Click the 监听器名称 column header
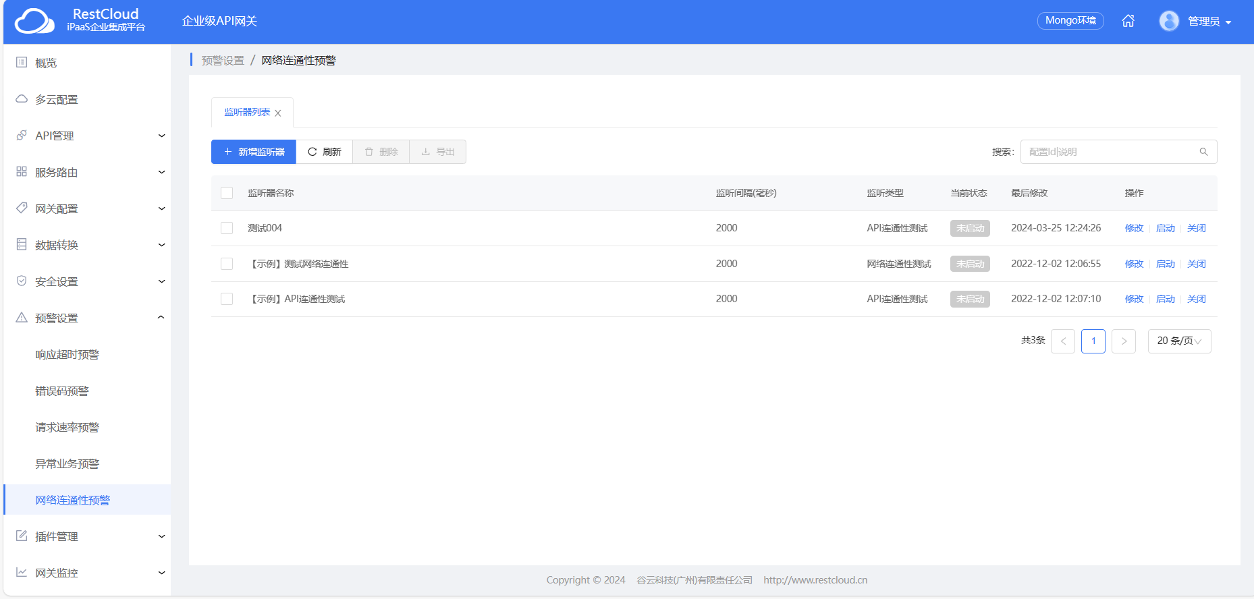The image size is (1254, 599). pyautogui.click(x=271, y=193)
